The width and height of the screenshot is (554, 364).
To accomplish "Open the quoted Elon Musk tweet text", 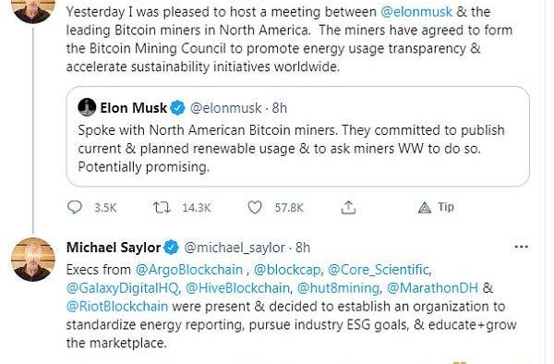I will [x=291, y=149].
